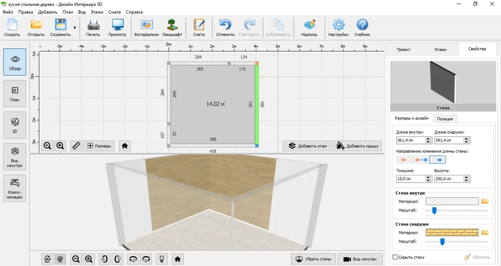Image resolution: width=501 pixels, height=266 pixels.
Task: Switch to the 3D view mode
Action: pos(15,125)
